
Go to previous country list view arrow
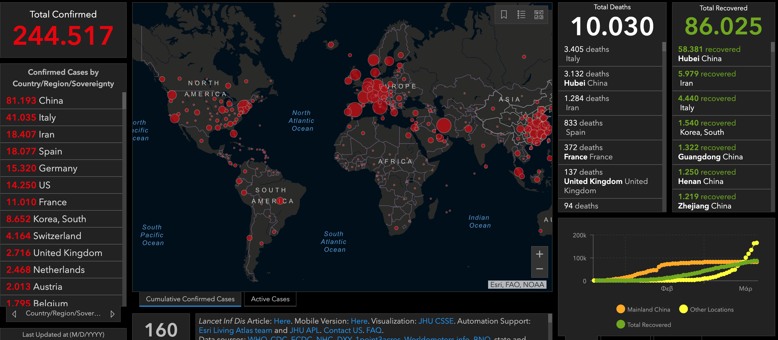click(x=14, y=314)
